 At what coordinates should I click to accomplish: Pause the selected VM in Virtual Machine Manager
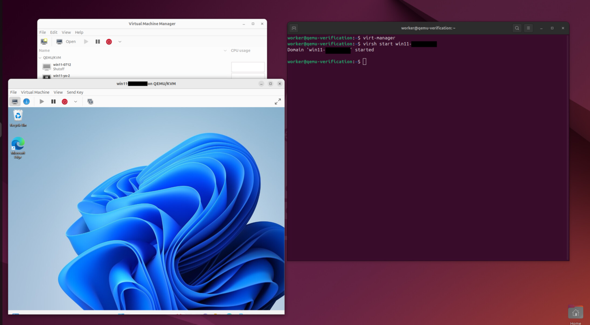pos(97,41)
